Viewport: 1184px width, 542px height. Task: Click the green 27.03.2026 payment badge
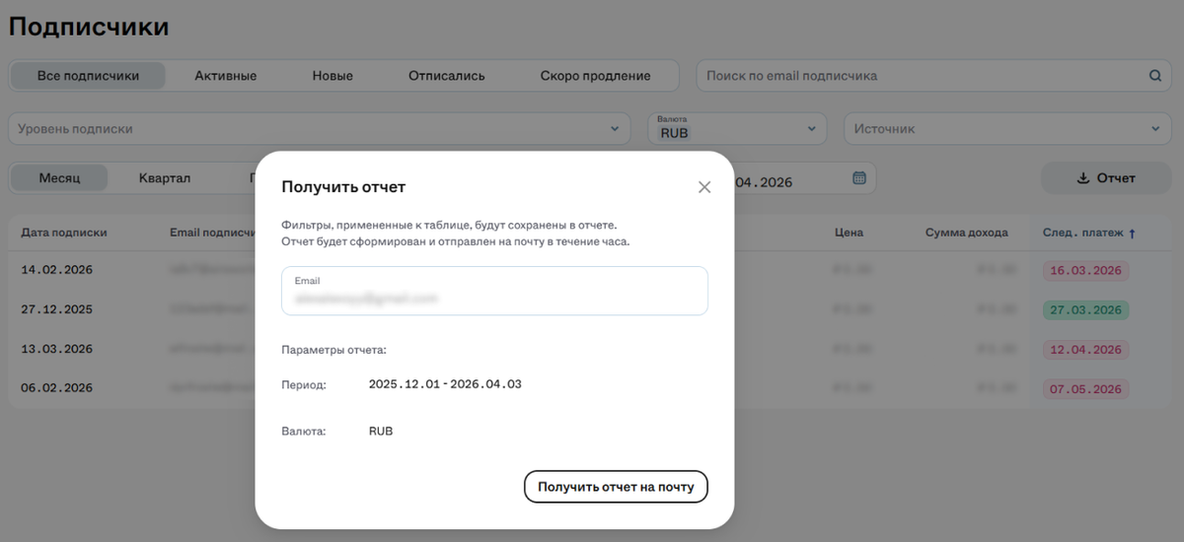click(x=1086, y=309)
